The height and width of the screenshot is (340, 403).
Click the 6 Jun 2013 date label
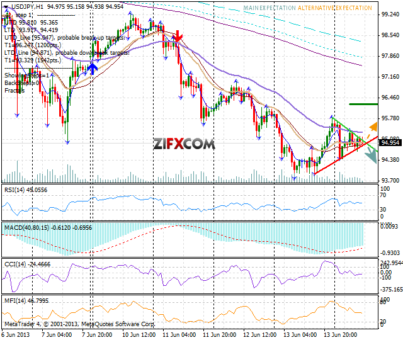16,334
